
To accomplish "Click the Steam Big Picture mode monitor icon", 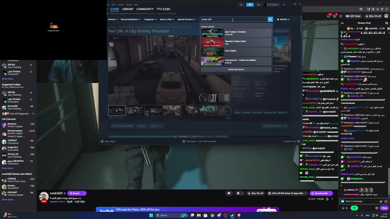I will click(x=284, y=5).
